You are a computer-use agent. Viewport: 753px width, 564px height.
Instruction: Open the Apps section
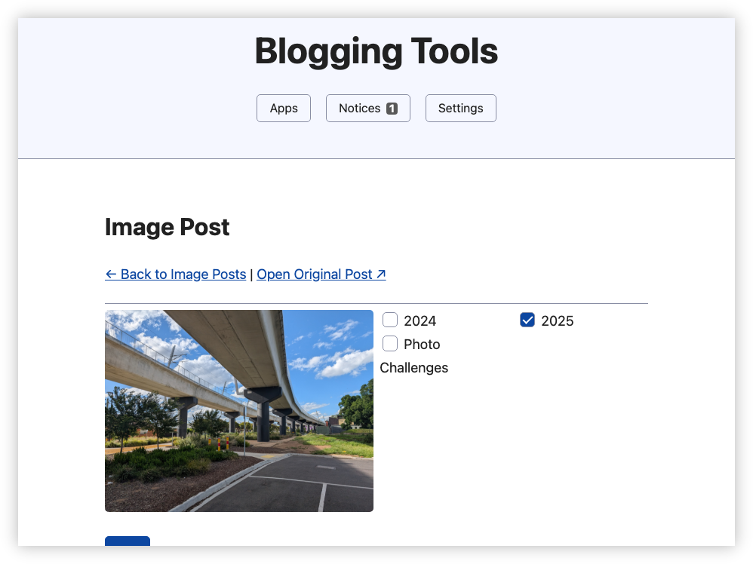click(284, 108)
